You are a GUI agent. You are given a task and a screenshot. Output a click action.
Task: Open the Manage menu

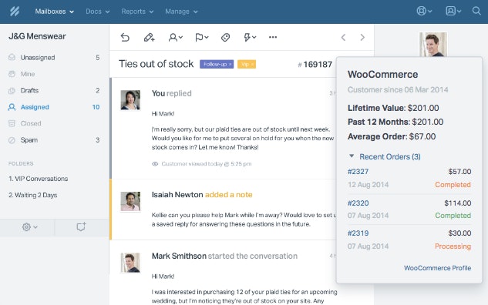(x=181, y=12)
